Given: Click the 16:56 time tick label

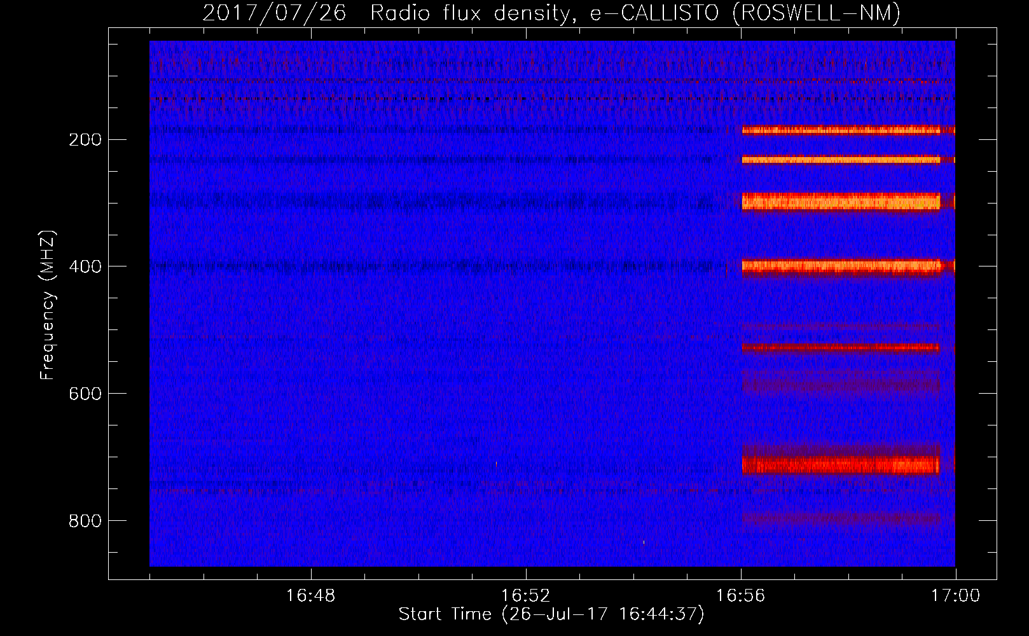Looking at the screenshot, I should [740, 596].
